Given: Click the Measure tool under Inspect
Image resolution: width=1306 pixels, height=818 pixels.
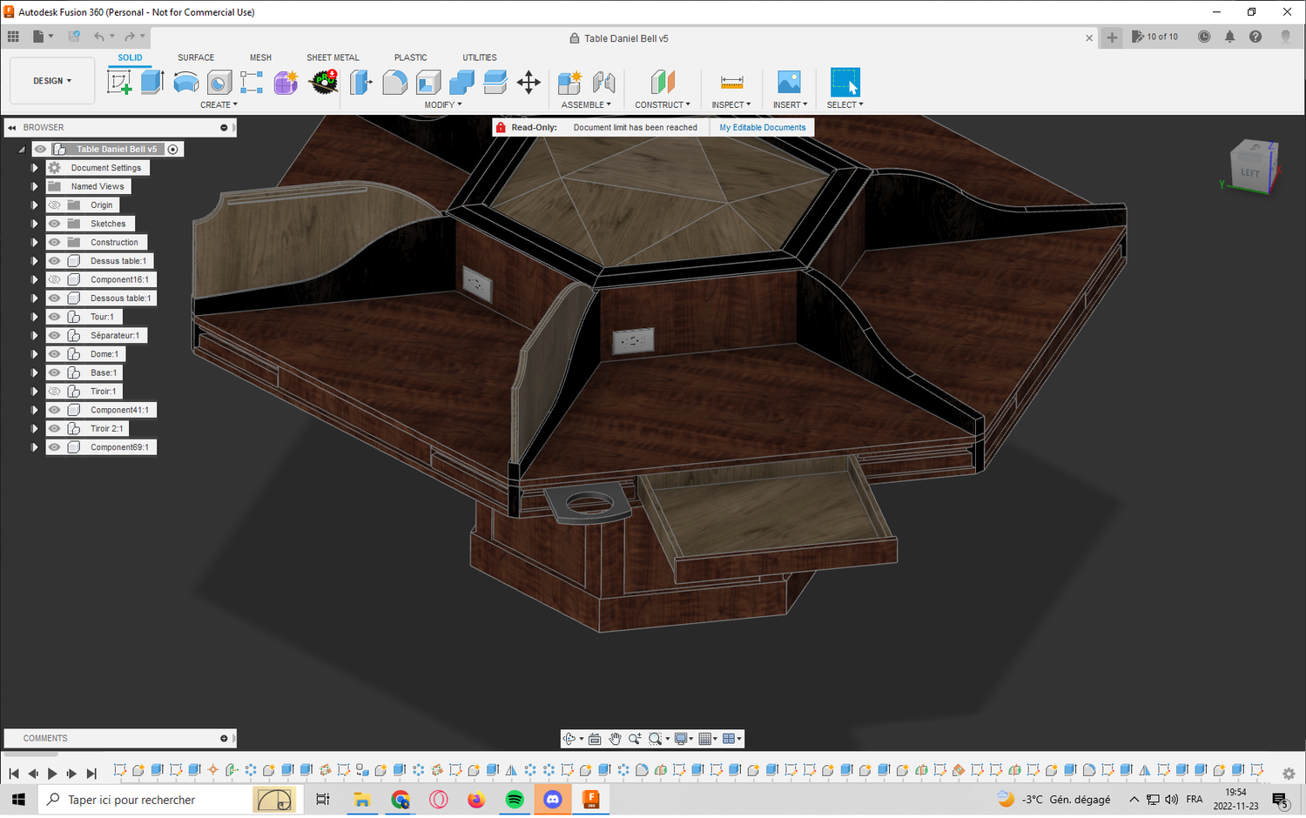Looking at the screenshot, I should pyautogui.click(x=731, y=82).
